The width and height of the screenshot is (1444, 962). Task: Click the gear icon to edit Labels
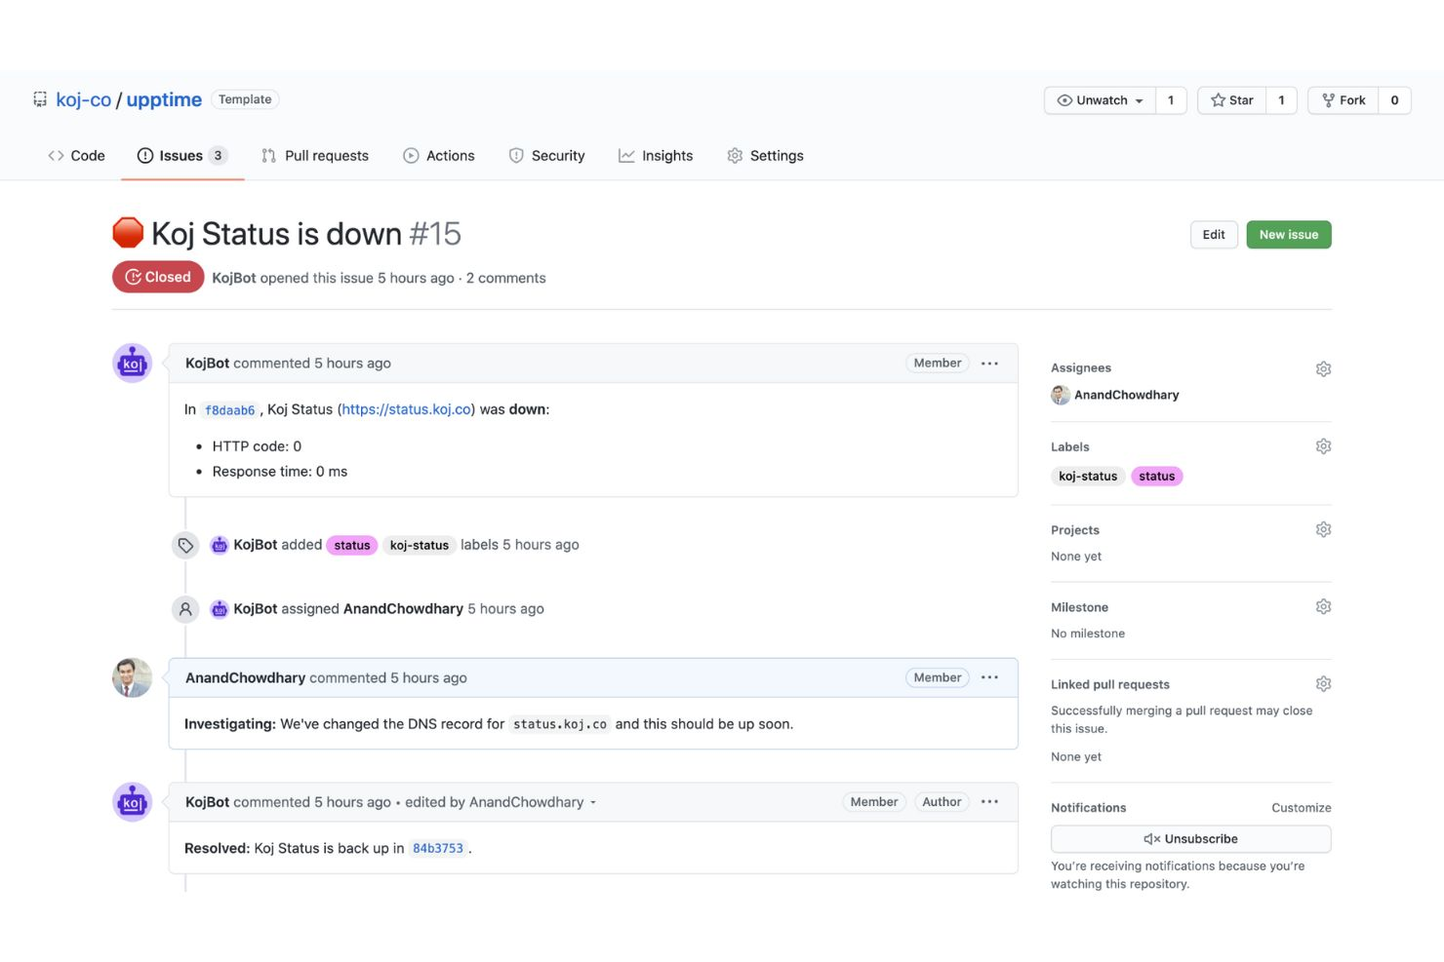coord(1323,446)
